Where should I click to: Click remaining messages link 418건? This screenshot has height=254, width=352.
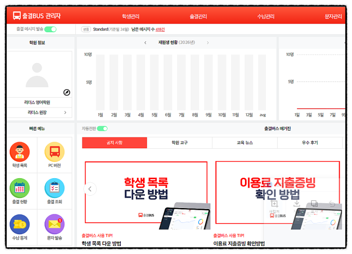160,29
